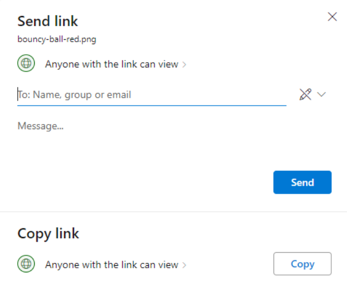Click the bouncy-ball-red.png file name
Screen dimensions: 347x306
coord(57,39)
